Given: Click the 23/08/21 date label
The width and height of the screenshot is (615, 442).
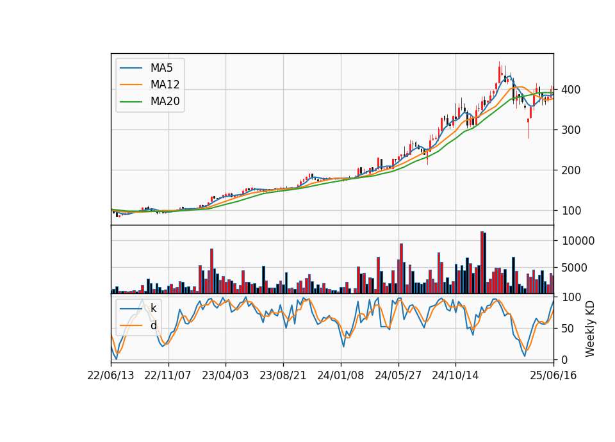Looking at the screenshot, I should [x=283, y=375].
